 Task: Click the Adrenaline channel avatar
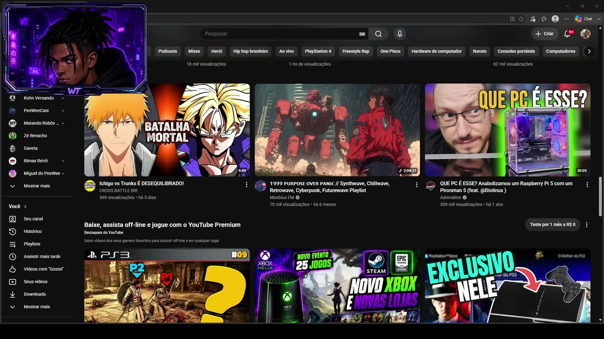pyautogui.click(x=430, y=186)
